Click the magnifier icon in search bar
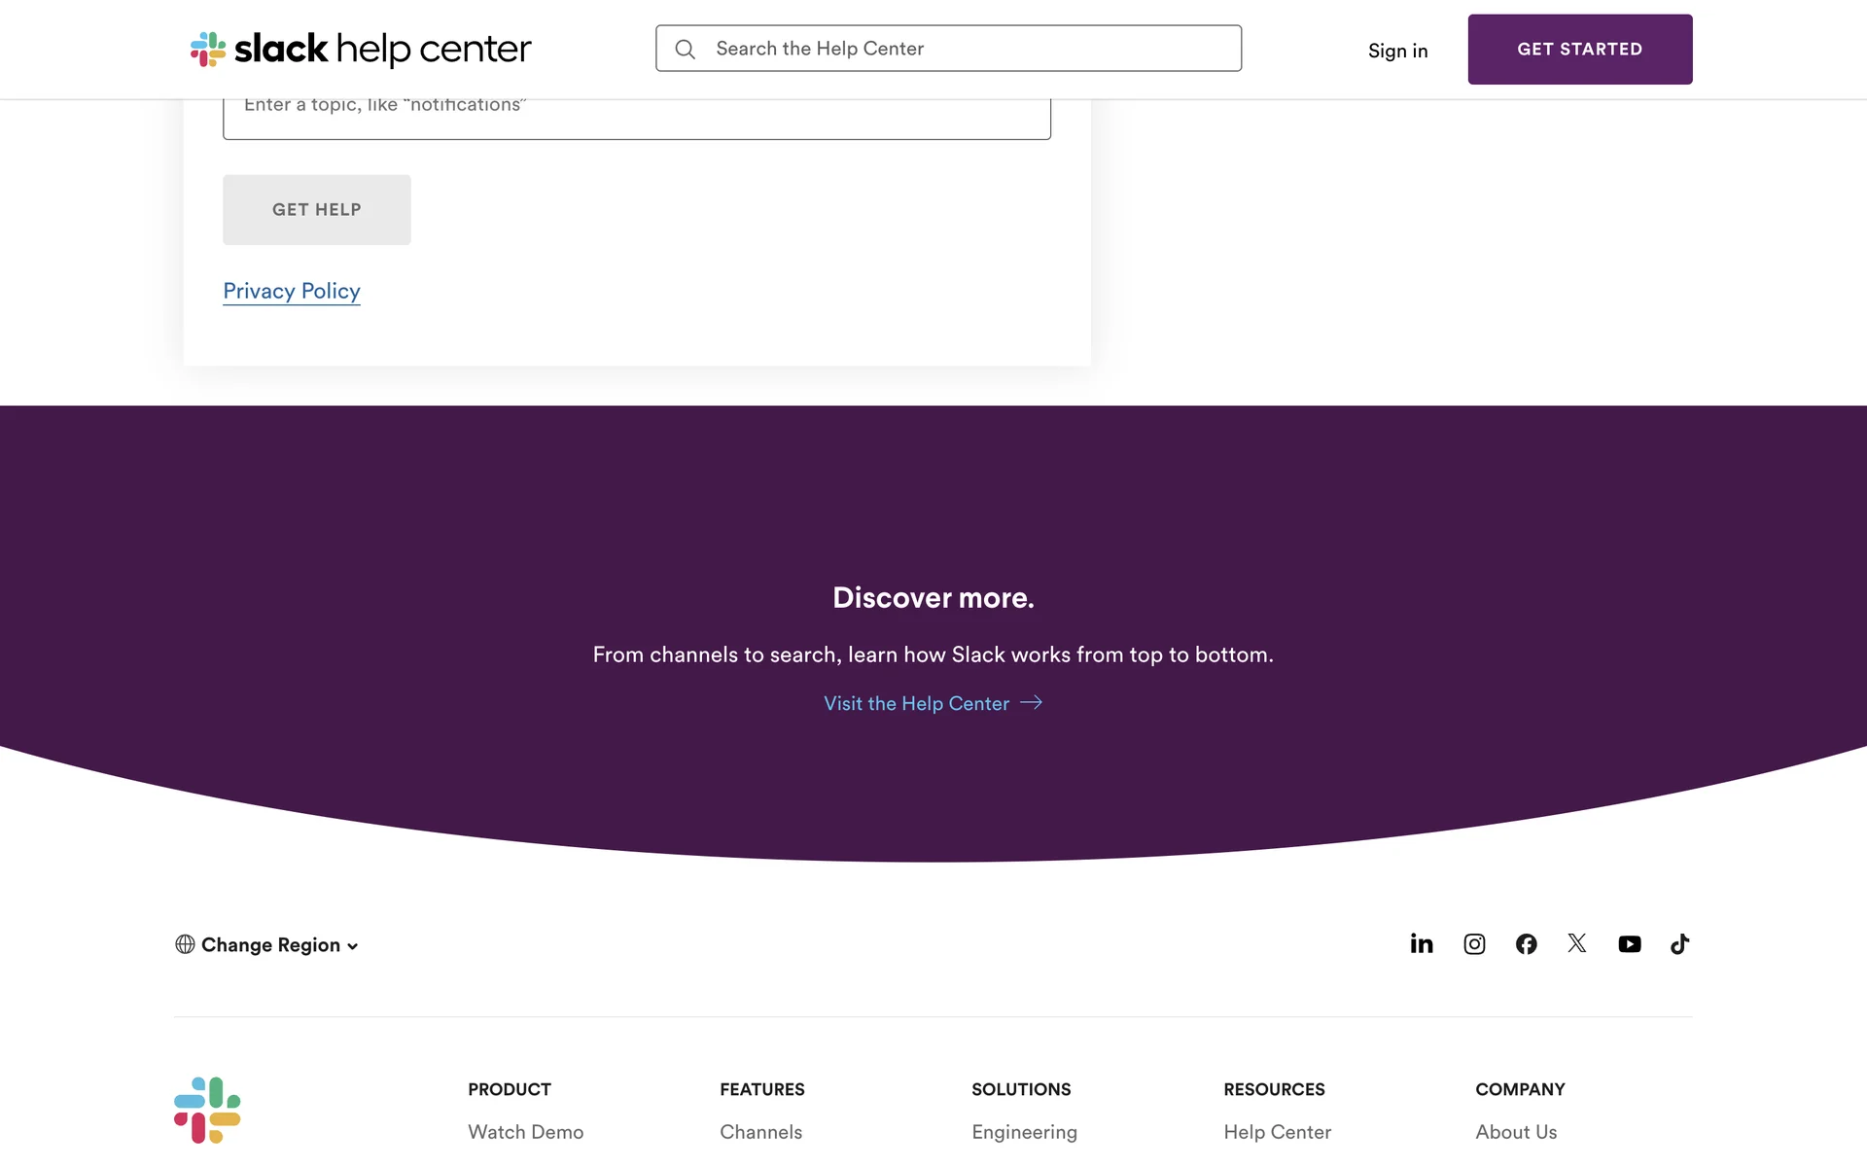 pos(686,49)
